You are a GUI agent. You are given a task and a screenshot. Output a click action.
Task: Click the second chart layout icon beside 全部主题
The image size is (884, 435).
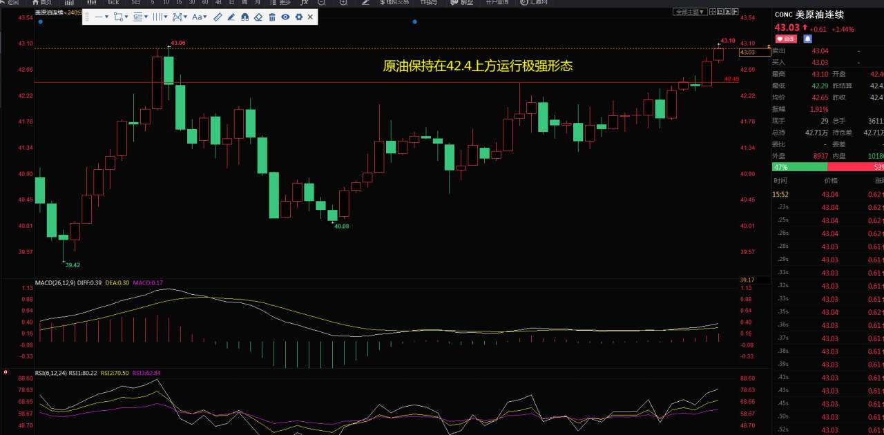click(720, 12)
